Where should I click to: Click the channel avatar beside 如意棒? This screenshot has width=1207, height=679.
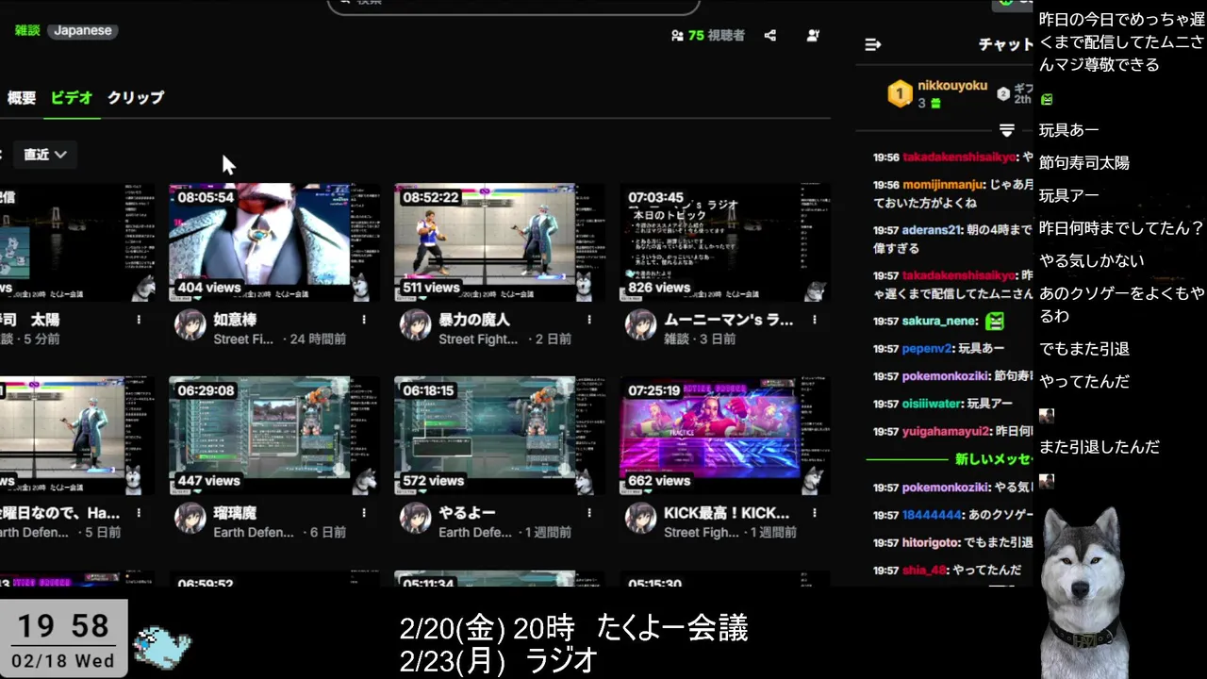(x=190, y=324)
